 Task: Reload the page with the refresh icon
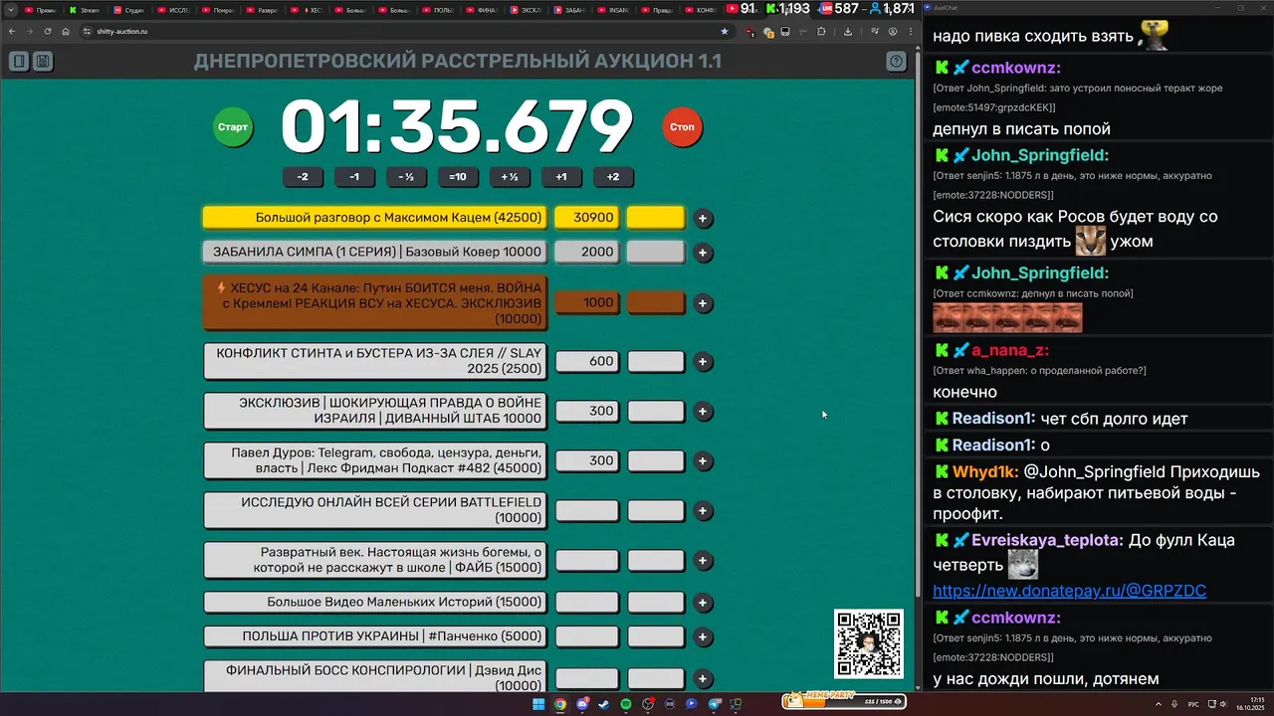[x=47, y=32]
